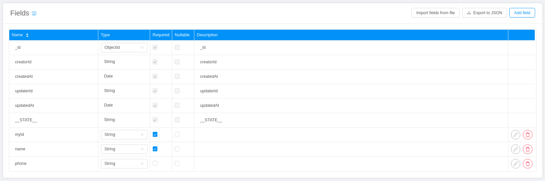The width and height of the screenshot is (545, 181).
Task: Click the Required column header
Action: click(161, 35)
